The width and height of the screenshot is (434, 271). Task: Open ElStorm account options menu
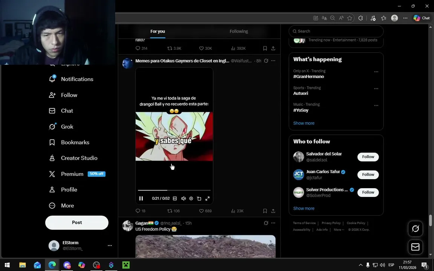[x=110, y=245]
